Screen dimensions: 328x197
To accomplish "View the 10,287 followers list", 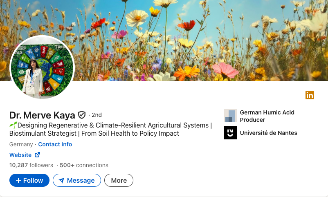I will [31, 165].
